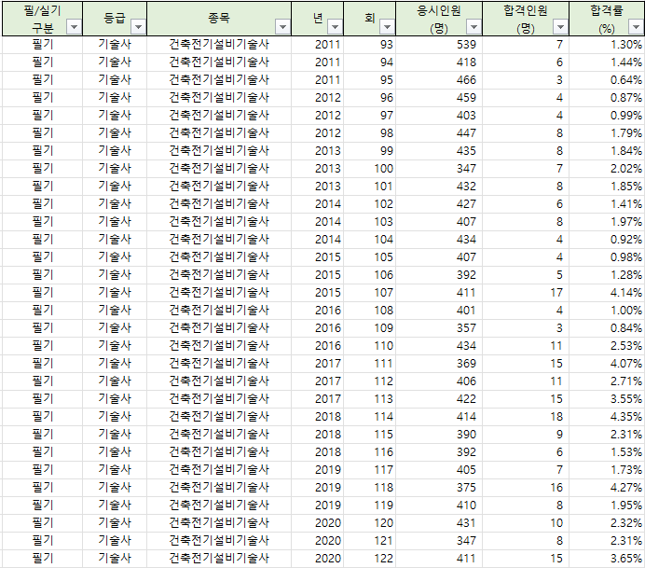Viewport: 645px width, 568px height.
Task: Click 응시인원 cell with value 431
Action: 439,522
